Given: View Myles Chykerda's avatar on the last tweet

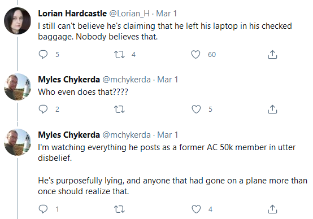Looking at the screenshot, I should pyautogui.click(x=18, y=142).
